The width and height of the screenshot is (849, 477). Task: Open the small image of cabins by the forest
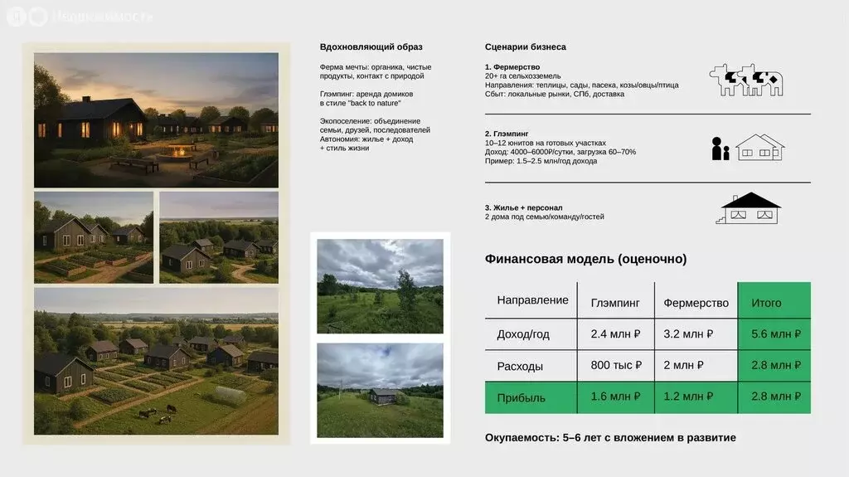[x=219, y=237]
